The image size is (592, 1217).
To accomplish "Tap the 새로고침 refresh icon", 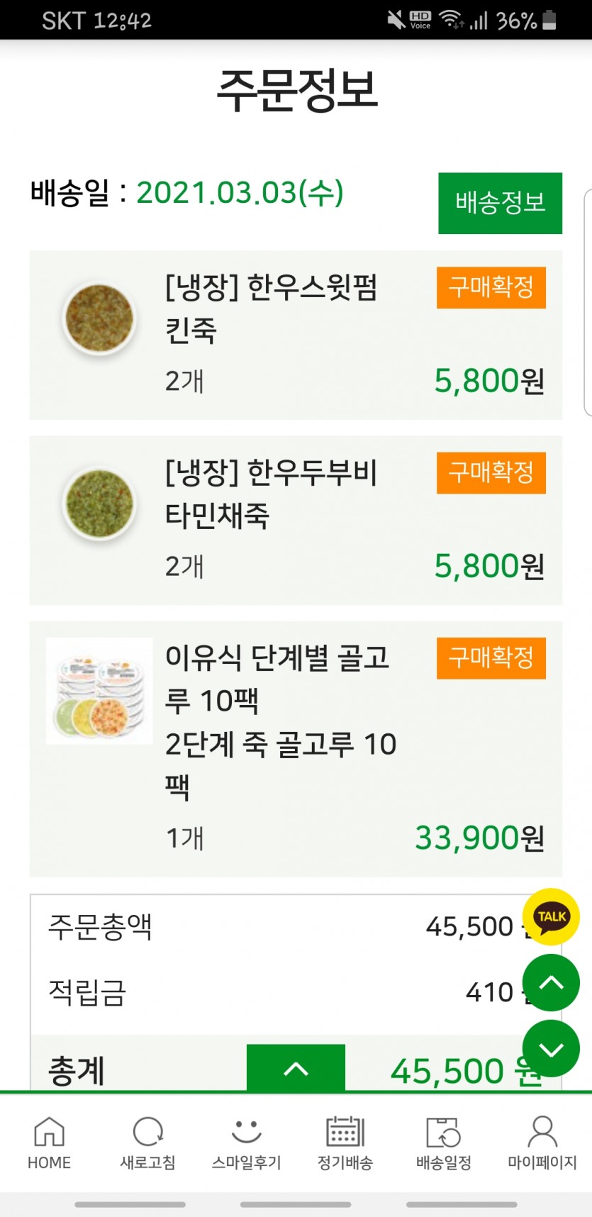I will click(x=147, y=1133).
